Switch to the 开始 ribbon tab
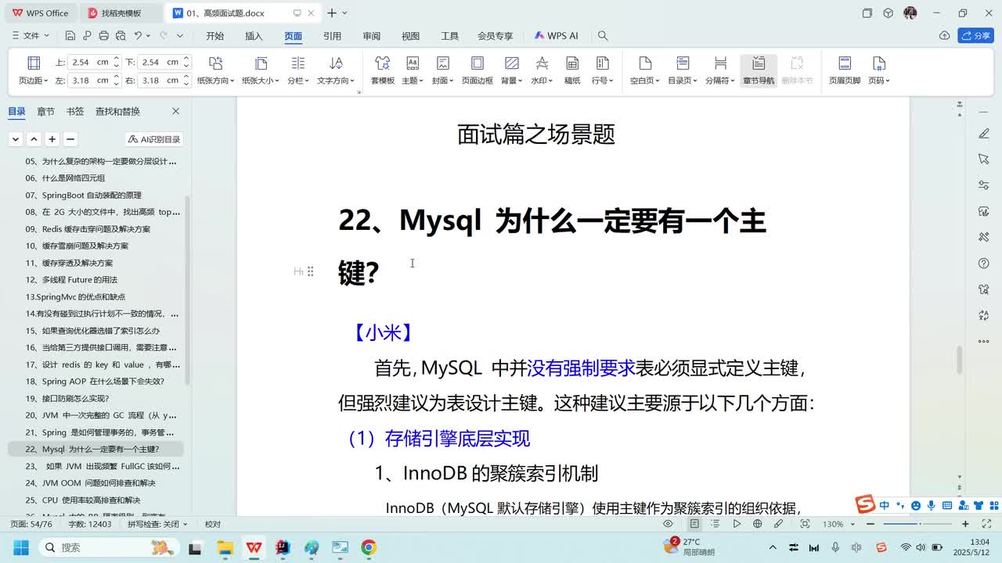The width and height of the screenshot is (1002, 563). (214, 36)
